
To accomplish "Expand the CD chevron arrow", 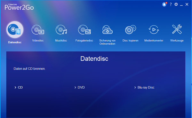I will (x=15, y=88).
